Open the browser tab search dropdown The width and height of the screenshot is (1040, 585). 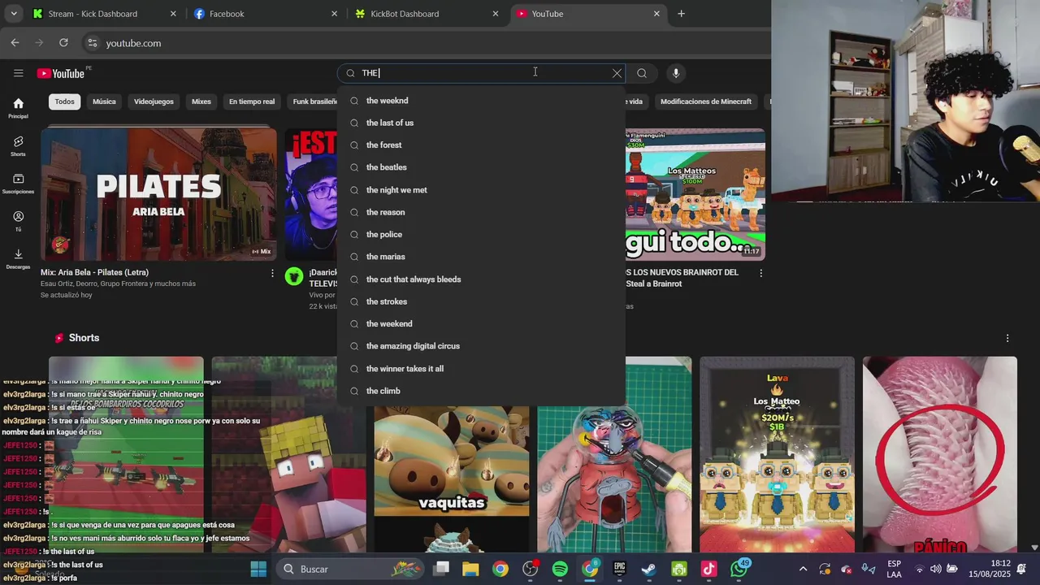tap(13, 14)
